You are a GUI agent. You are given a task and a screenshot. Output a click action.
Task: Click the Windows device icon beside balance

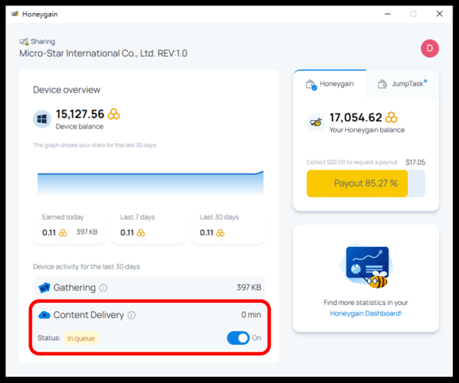coord(41,118)
